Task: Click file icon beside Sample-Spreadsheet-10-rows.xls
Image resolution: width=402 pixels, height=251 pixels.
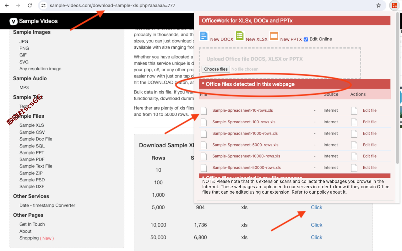Action: [x=204, y=110]
